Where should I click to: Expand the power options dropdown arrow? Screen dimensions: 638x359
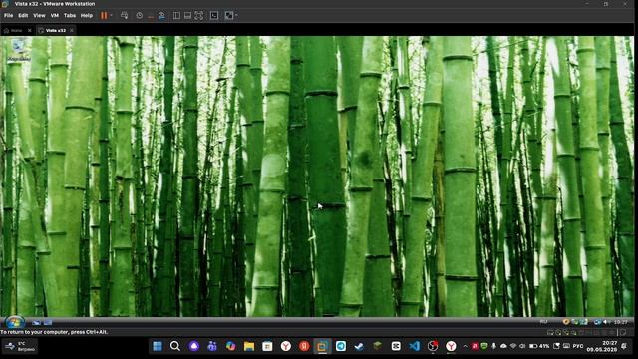coord(111,16)
